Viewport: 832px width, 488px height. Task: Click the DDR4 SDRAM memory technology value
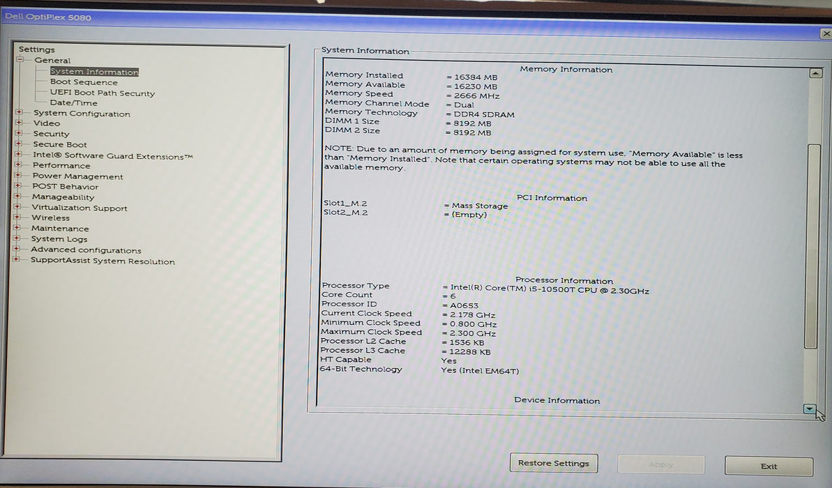[483, 114]
